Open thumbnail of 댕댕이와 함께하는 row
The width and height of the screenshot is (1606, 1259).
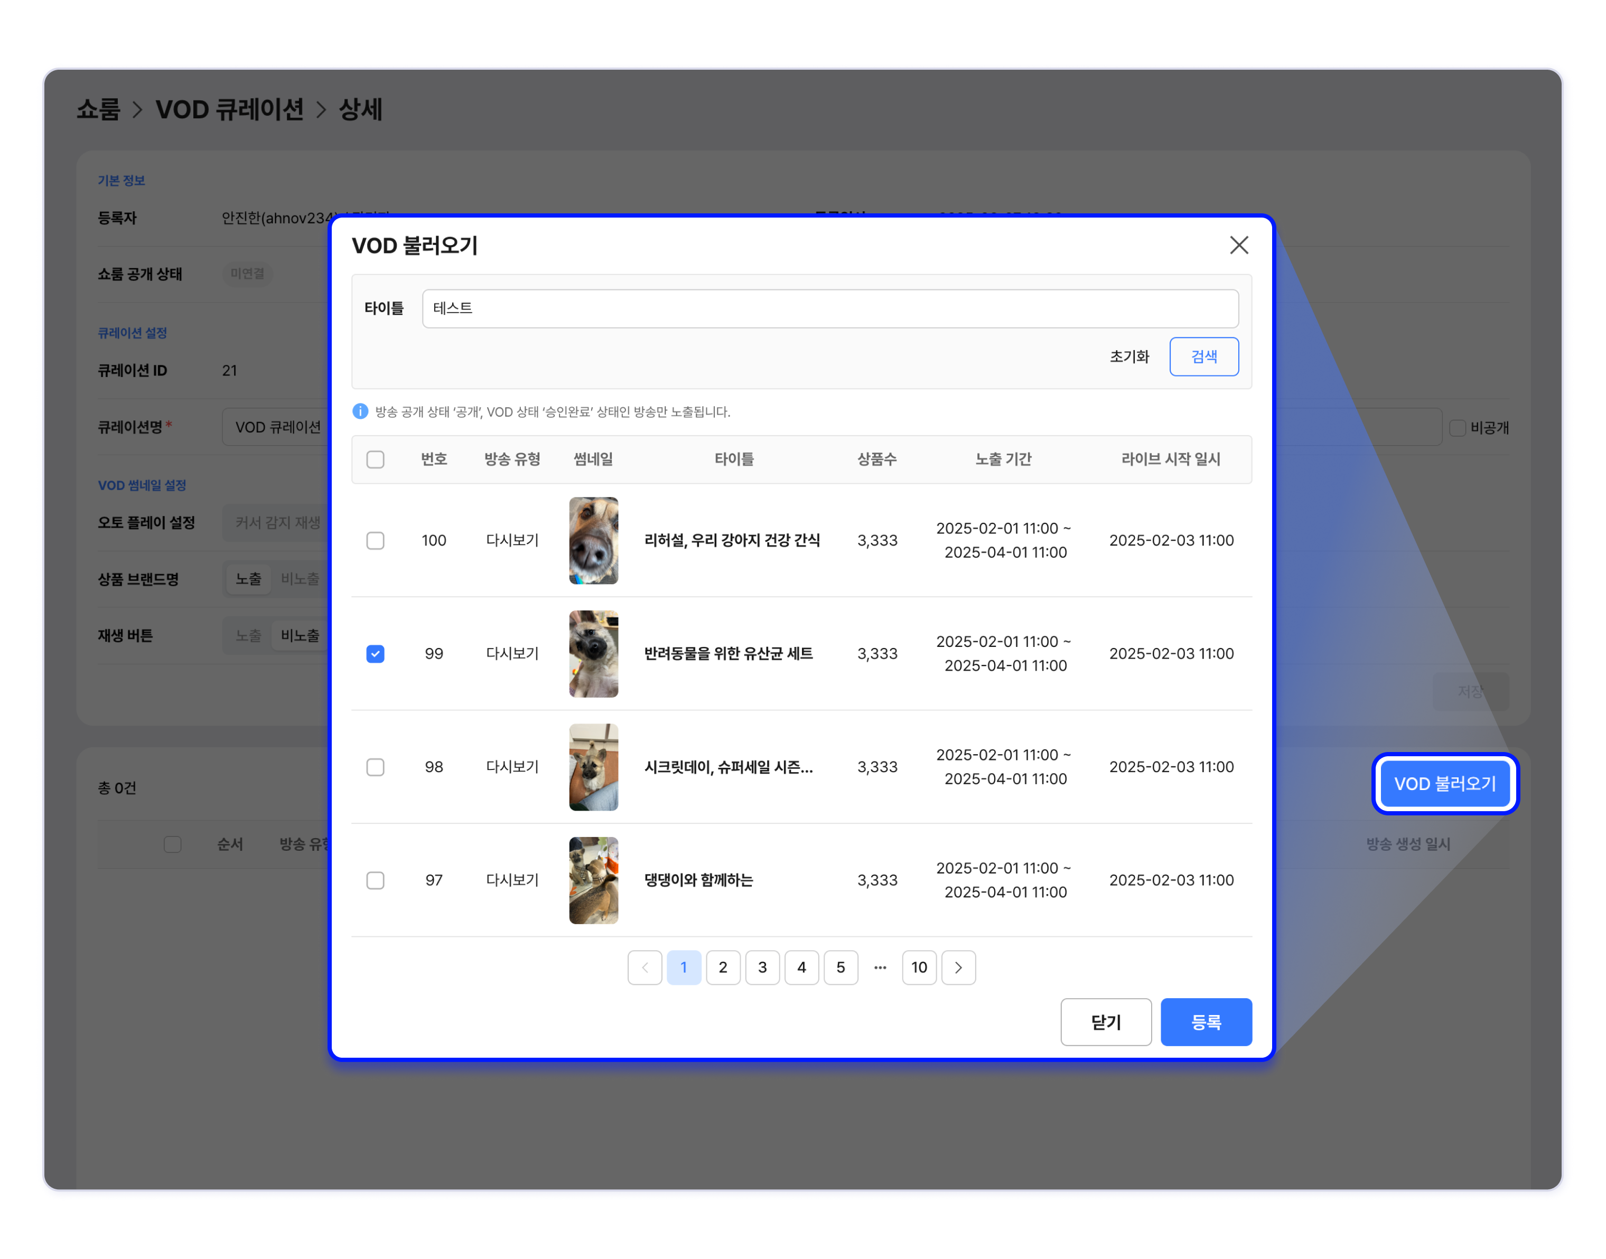593,879
